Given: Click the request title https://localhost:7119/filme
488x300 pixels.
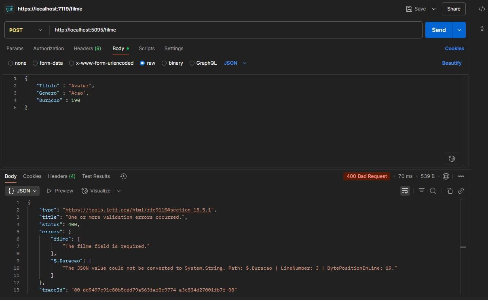Looking at the screenshot, I should pyautogui.click(x=50, y=9).
